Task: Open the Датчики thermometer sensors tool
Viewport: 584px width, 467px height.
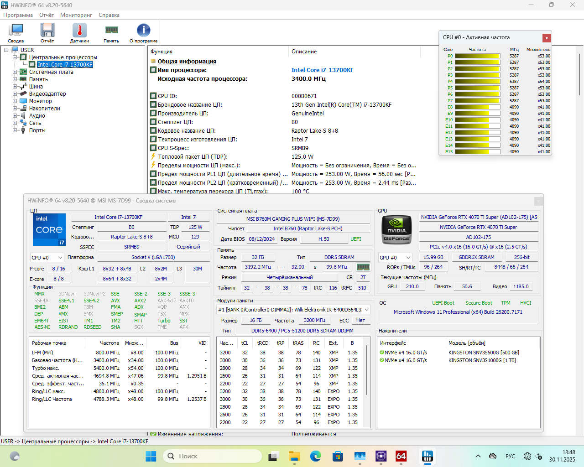Action: 79,33
